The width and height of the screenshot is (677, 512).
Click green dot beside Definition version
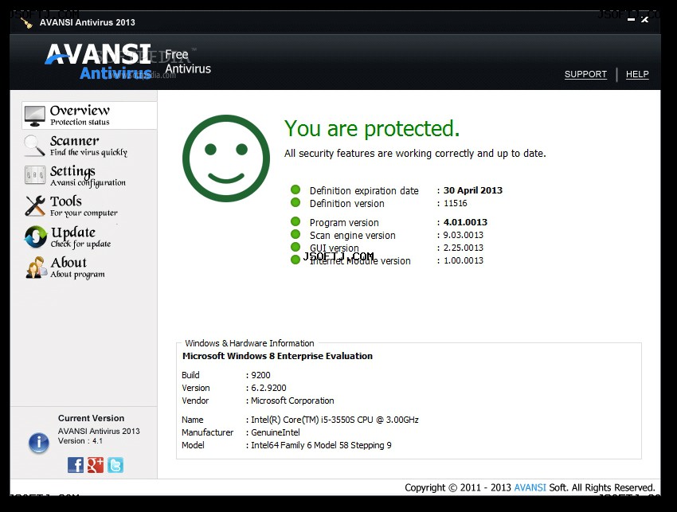pos(295,202)
